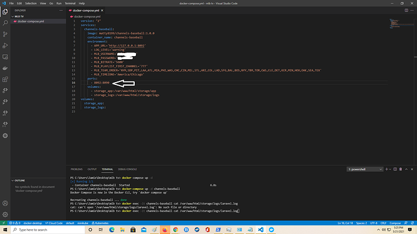Click the Windows taskbar search box
The image size is (417, 234).
pos(48,230)
